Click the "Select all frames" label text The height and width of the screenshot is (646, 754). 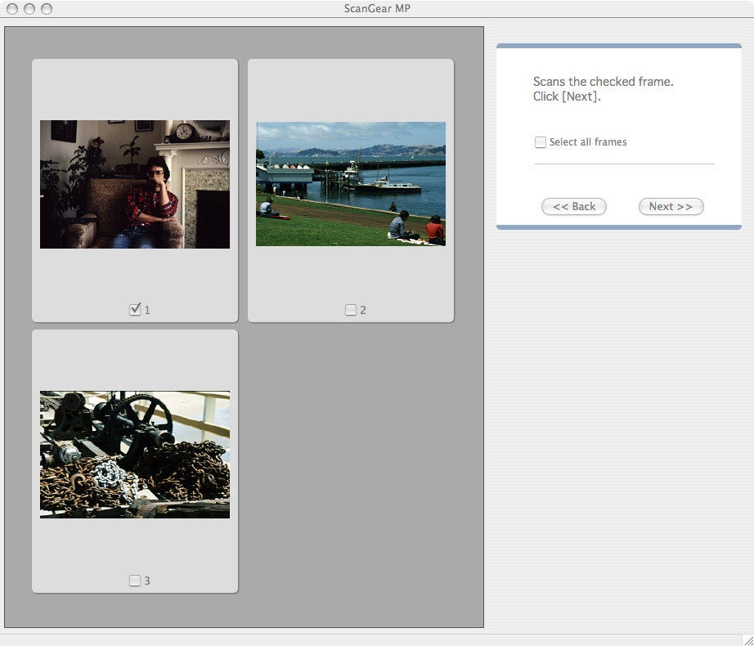(588, 142)
